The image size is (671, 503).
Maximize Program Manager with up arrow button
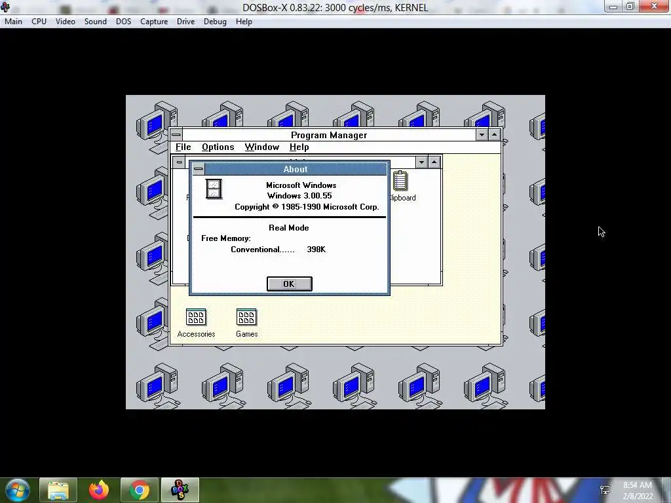(494, 135)
